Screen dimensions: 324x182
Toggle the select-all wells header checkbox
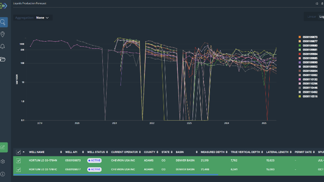click(18, 152)
